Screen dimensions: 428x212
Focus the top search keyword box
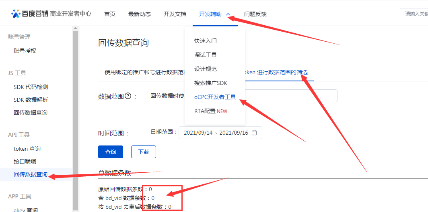pyautogui.click(x=414, y=14)
